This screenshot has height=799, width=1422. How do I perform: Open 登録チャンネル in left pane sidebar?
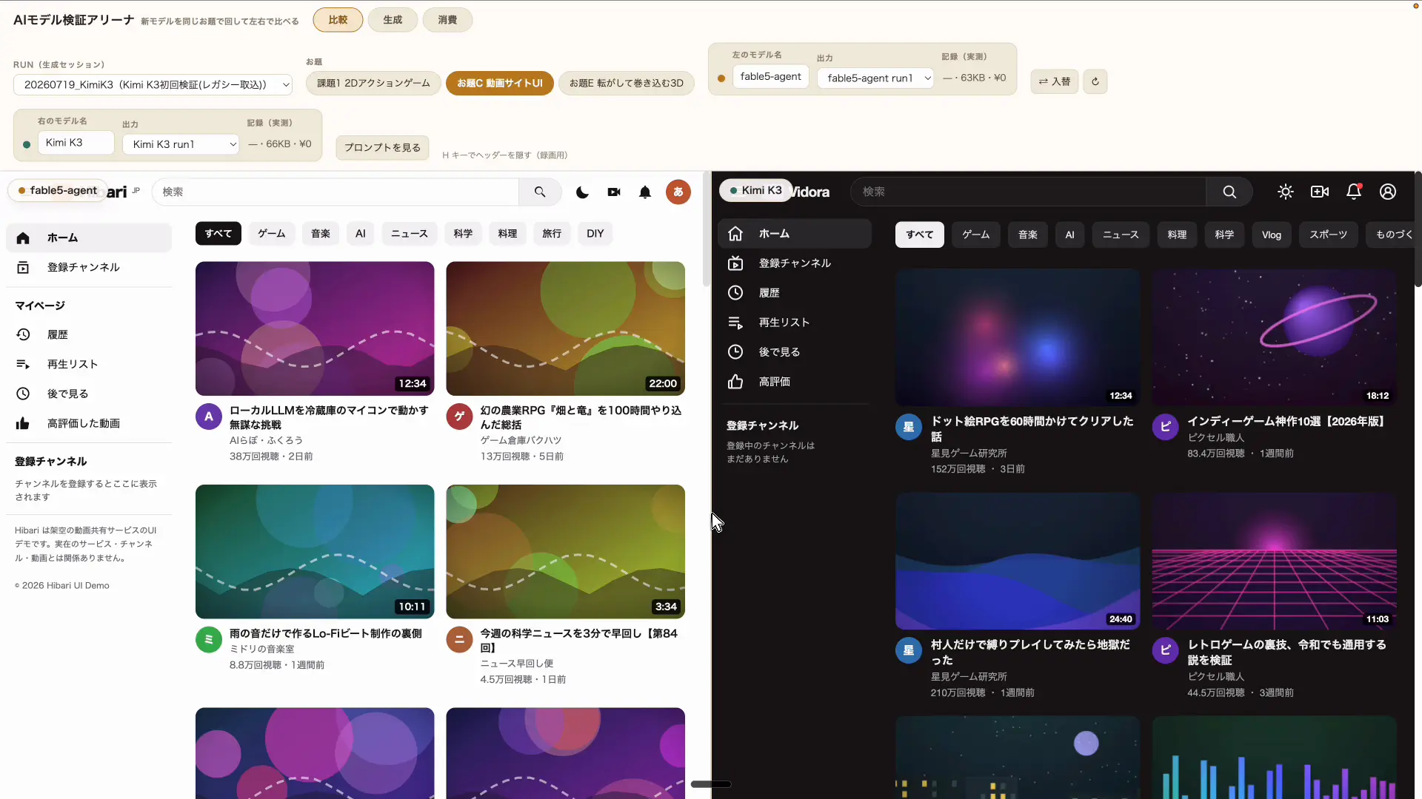pos(89,267)
